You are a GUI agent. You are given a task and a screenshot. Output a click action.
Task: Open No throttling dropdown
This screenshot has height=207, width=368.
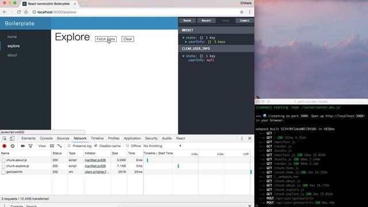click(162, 146)
